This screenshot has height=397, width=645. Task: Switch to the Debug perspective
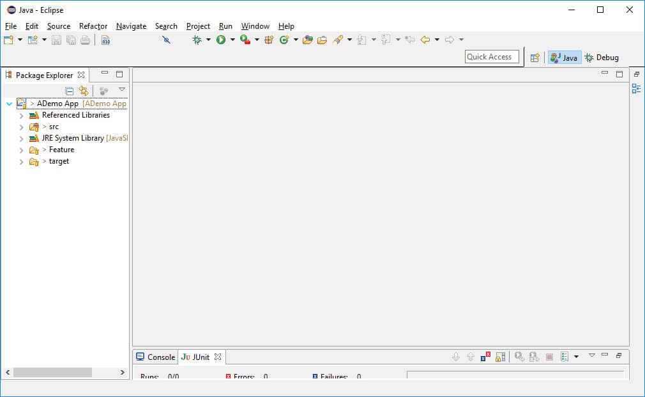point(602,58)
